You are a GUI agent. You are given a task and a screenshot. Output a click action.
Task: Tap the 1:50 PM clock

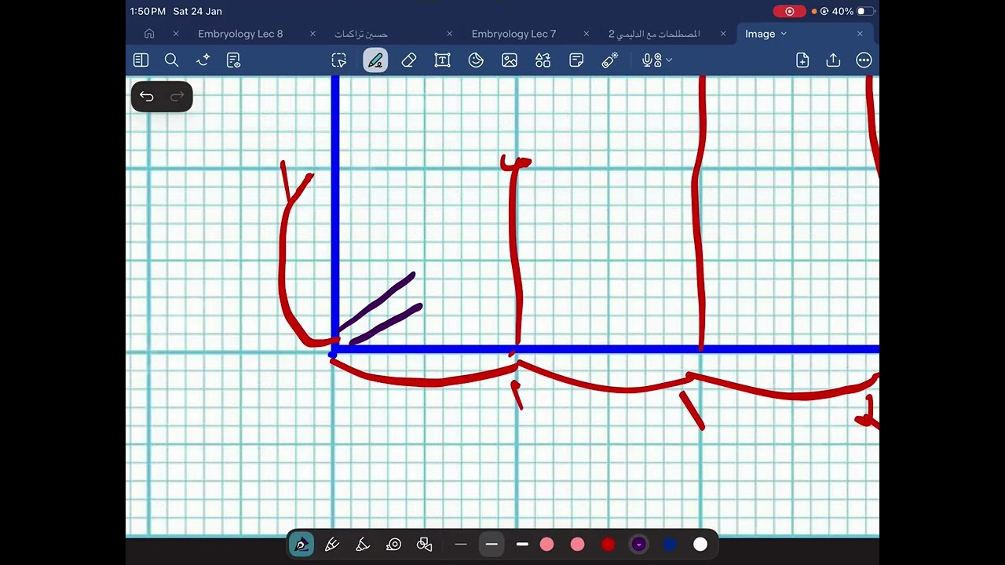pos(148,12)
